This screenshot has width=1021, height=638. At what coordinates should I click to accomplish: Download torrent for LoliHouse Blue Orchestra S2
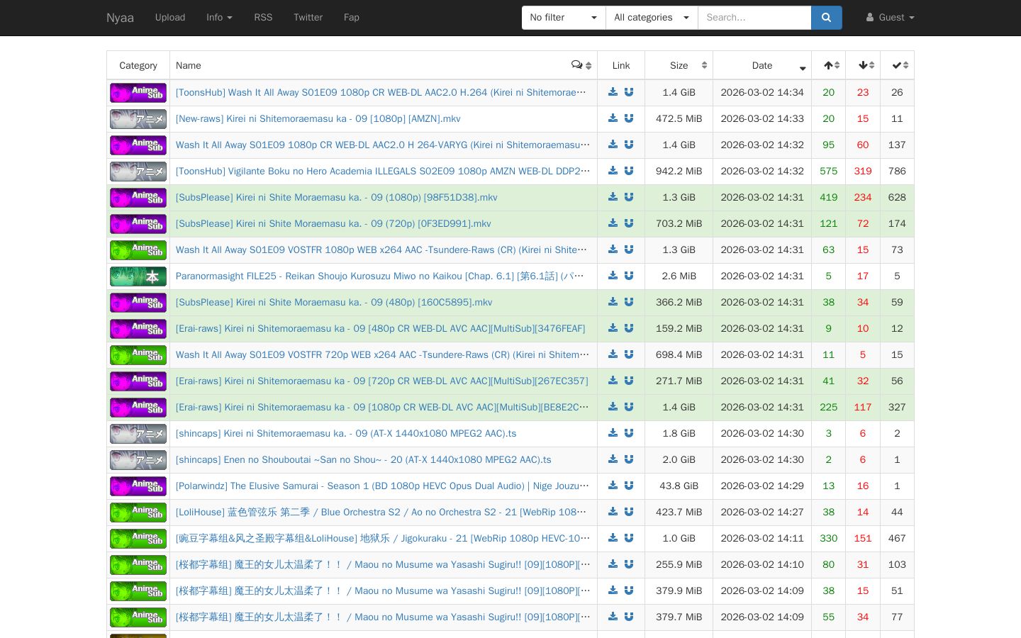(613, 512)
